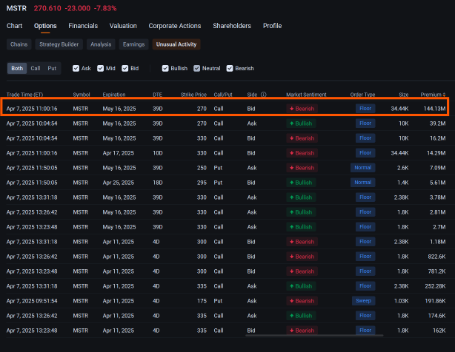The image size is (455, 352).
Task: Click the 781.2K premium cell
Action: click(x=436, y=271)
